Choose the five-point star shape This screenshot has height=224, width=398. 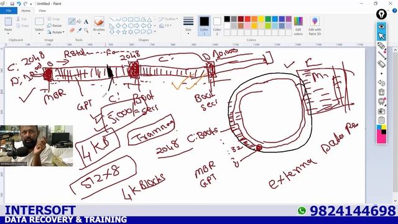124,32
